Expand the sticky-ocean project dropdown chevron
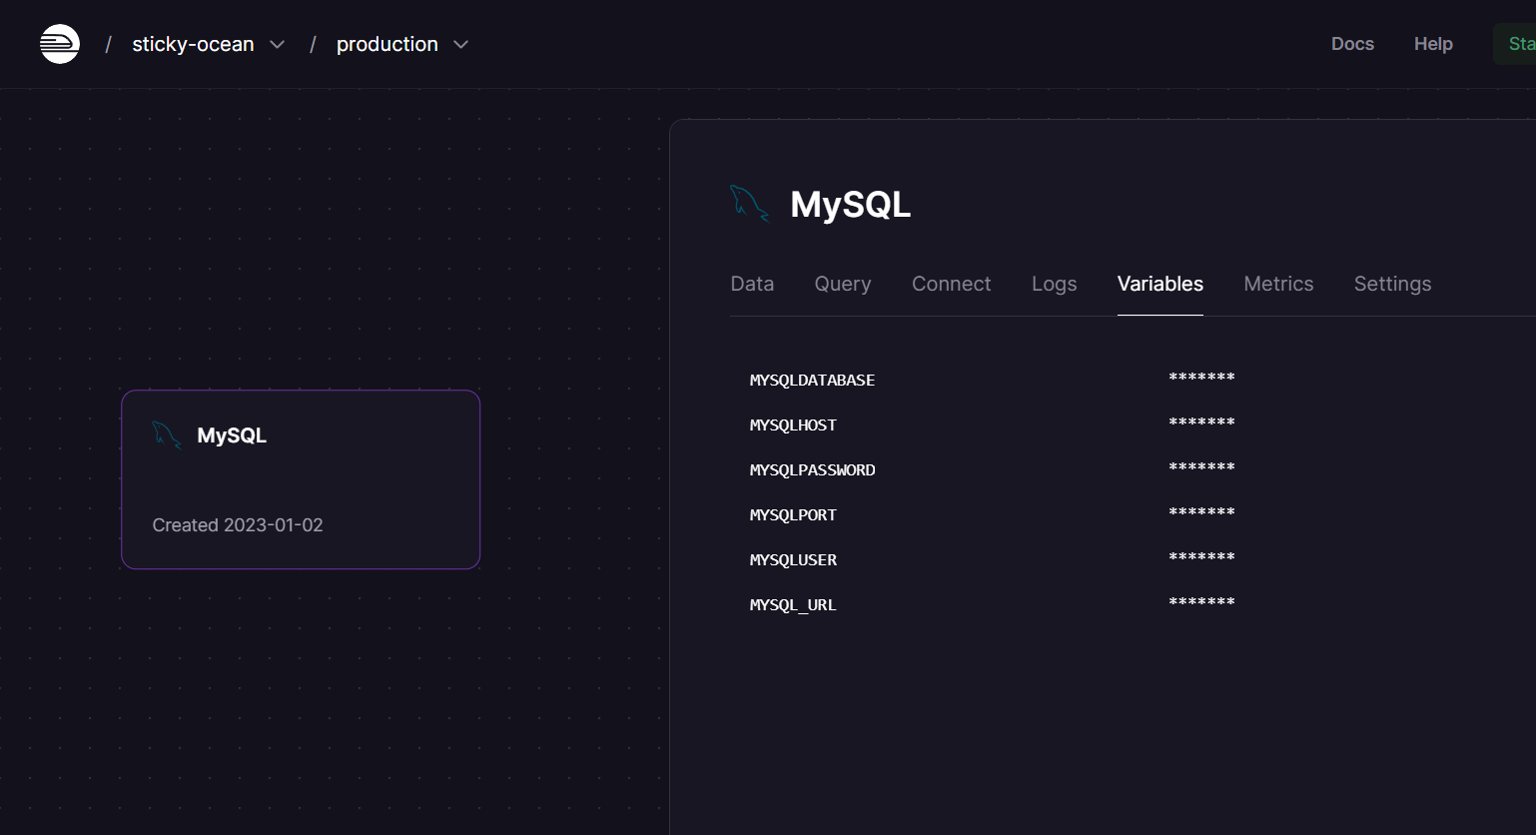This screenshot has height=835, width=1536. pos(278,45)
